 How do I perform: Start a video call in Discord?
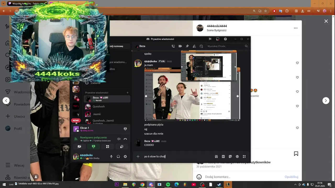click(180, 46)
